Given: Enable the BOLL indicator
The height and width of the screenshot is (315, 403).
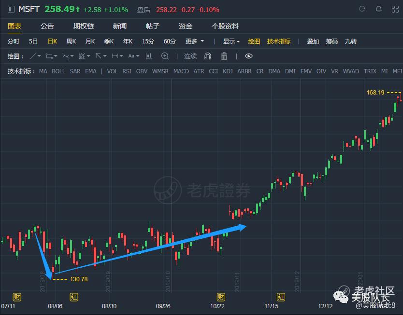Looking at the screenshot, I should pyautogui.click(x=58, y=71).
